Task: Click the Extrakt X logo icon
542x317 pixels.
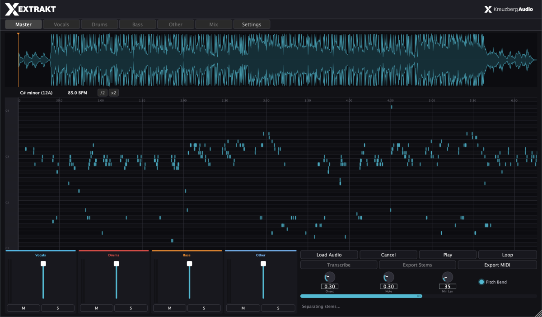Action: tap(11, 9)
